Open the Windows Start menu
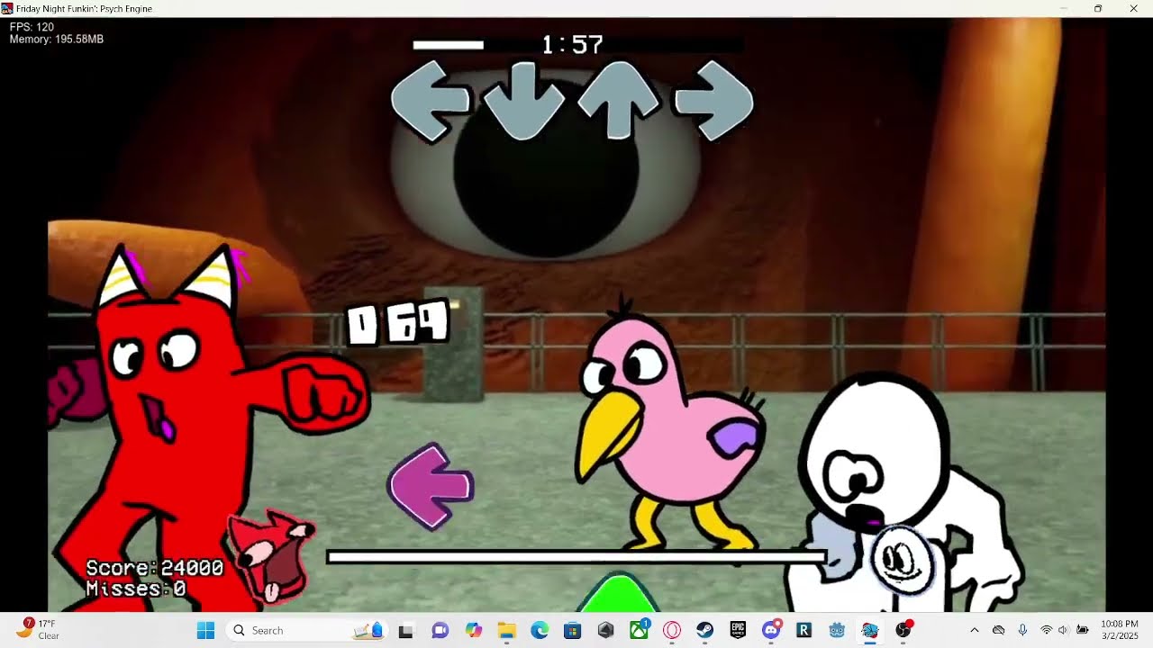 (205, 630)
